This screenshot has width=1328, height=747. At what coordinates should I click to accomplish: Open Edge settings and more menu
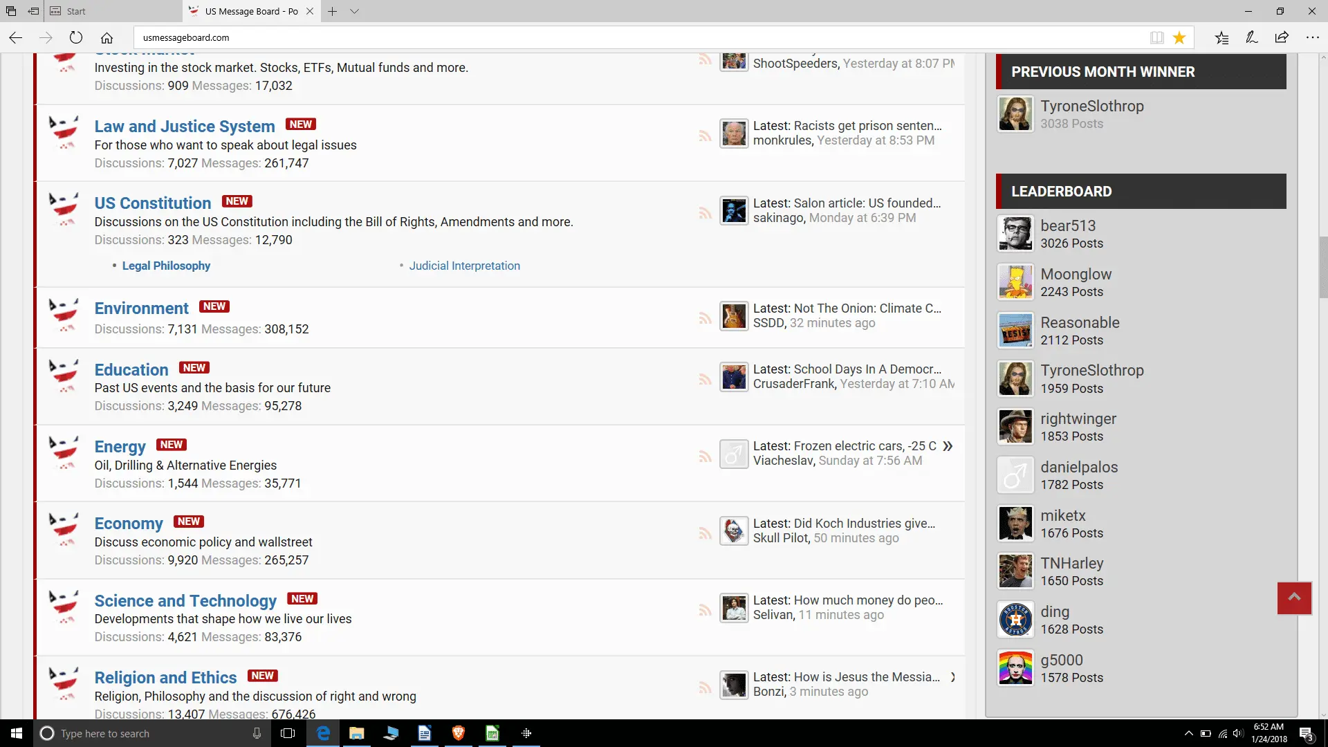1312,38
